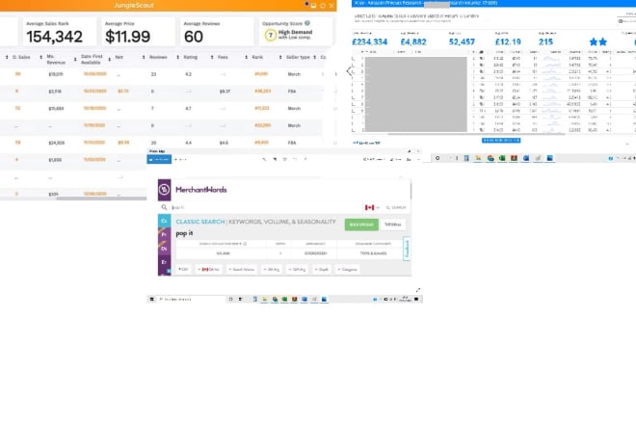Click the 154,342 average sales rank value
The height and width of the screenshot is (424, 636).
[54, 37]
